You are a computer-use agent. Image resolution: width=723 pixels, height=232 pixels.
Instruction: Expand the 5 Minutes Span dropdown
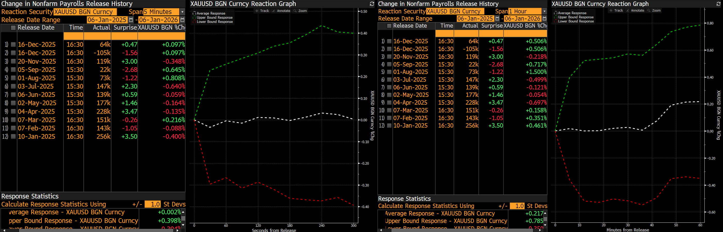tap(183, 12)
